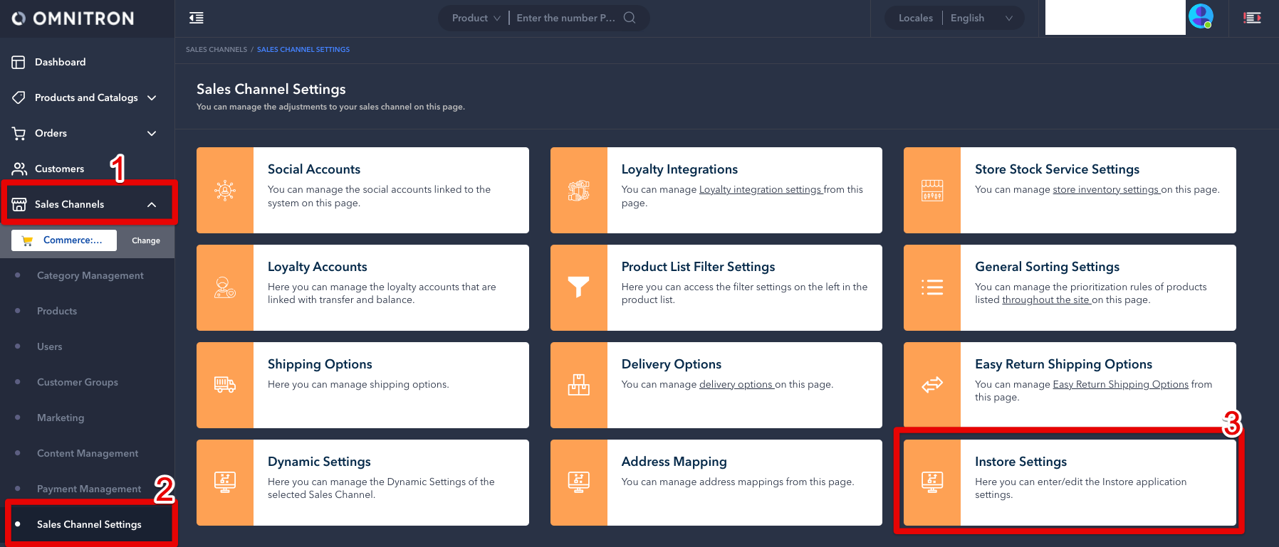Screen dimensions: 1279x547
Task: Collapse the Sales Channels menu
Action: (152, 204)
